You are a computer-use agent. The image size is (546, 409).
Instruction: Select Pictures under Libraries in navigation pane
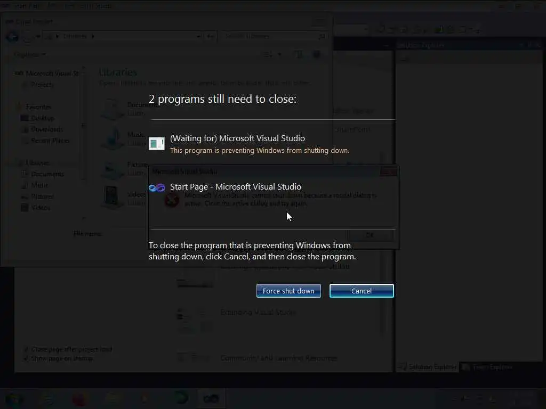(x=42, y=196)
